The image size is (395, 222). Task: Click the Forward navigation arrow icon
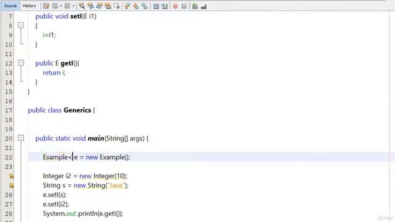[67, 6]
